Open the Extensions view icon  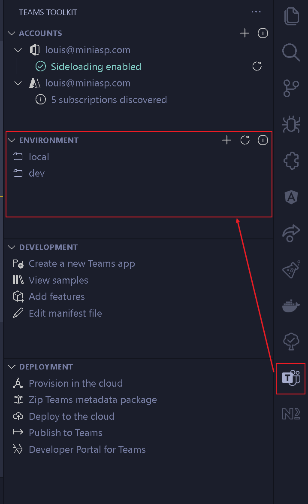(x=291, y=160)
